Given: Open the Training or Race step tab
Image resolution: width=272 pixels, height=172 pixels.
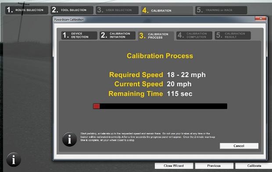Looking at the screenshot, I should (221, 10).
